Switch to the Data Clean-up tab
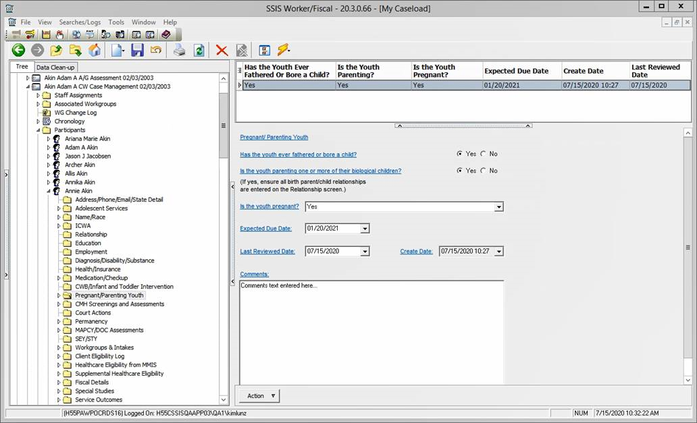The height and width of the screenshot is (423, 697). (55, 67)
